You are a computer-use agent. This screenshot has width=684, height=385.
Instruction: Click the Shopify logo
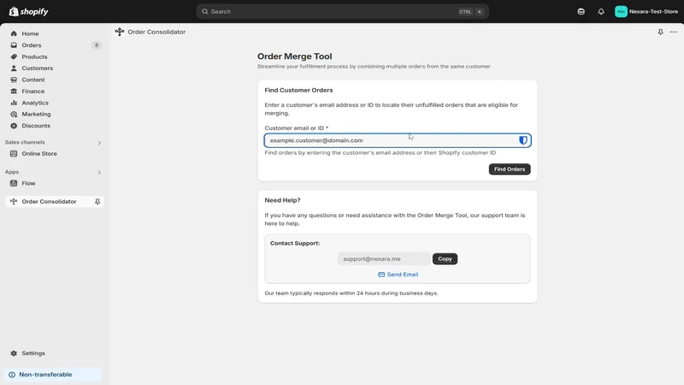click(29, 11)
